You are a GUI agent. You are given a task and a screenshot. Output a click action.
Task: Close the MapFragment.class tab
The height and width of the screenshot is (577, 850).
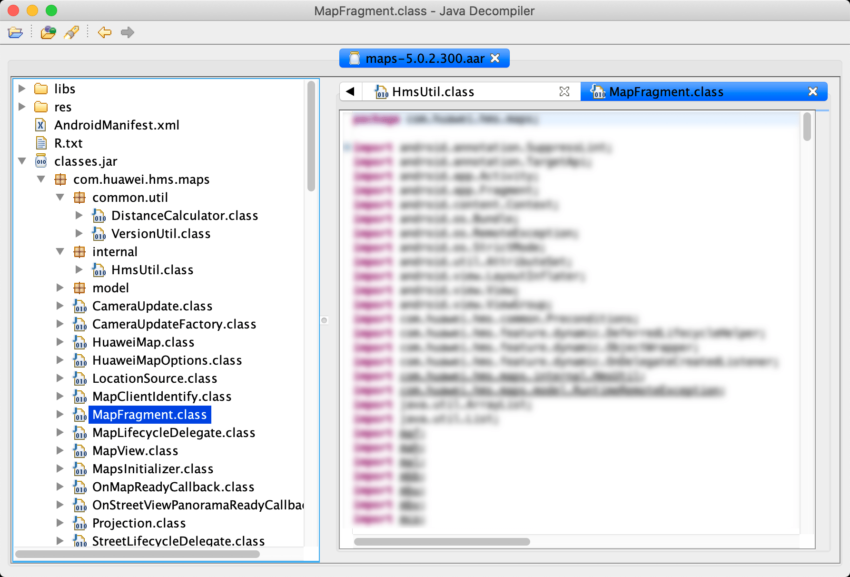(x=813, y=91)
